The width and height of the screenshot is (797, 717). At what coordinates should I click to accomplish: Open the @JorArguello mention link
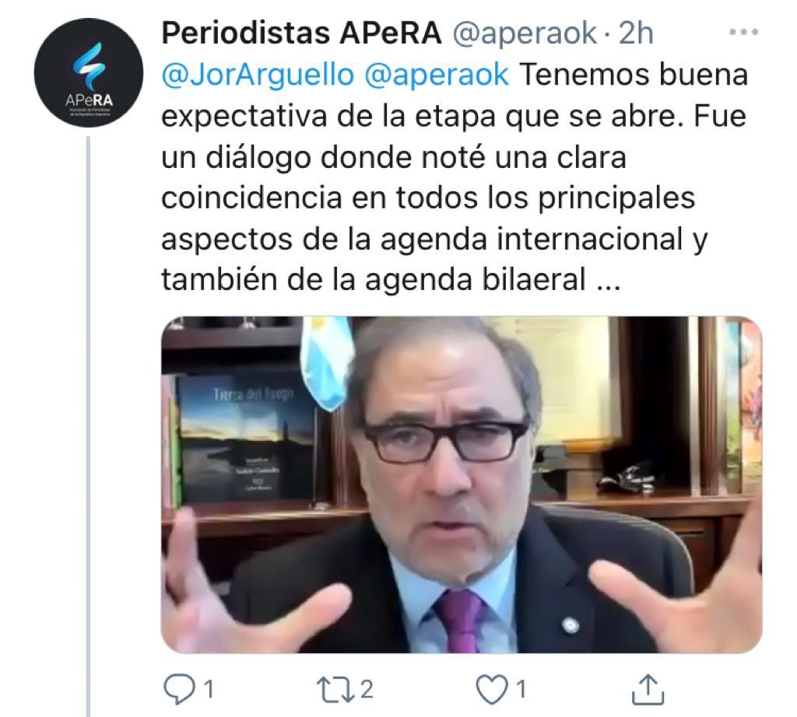coord(258,75)
